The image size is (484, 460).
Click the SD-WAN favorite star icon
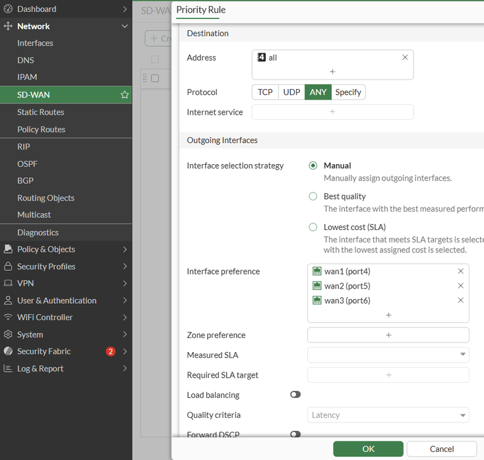point(125,95)
